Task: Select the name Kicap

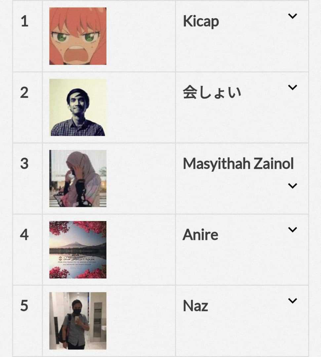Action: tap(201, 21)
